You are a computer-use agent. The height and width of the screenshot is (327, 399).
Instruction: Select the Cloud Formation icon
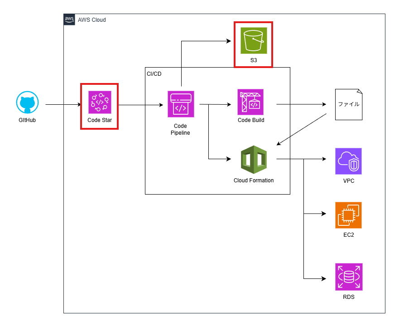pos(254,160)
